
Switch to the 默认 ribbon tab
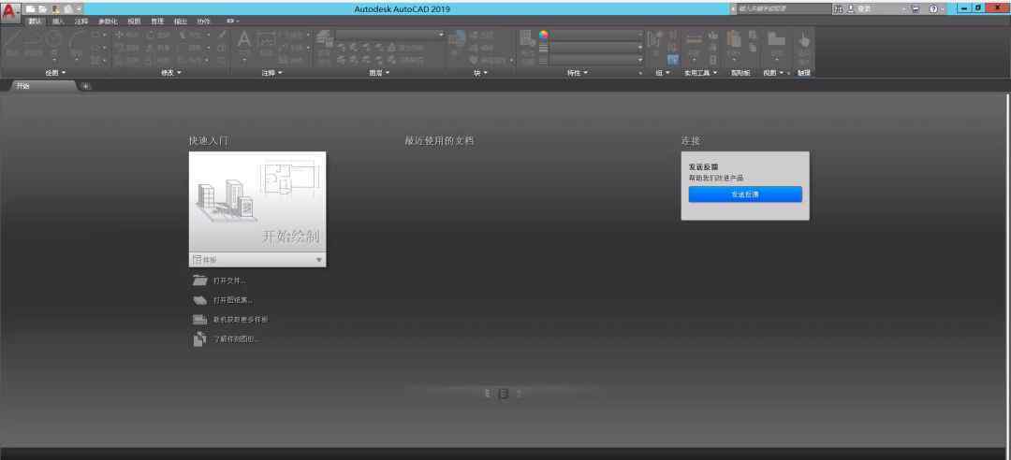point(36,22)
